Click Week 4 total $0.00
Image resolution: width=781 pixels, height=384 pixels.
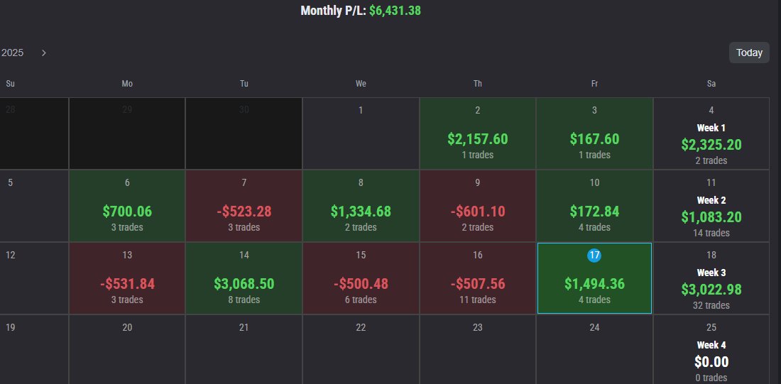click(x=711, y=361)
